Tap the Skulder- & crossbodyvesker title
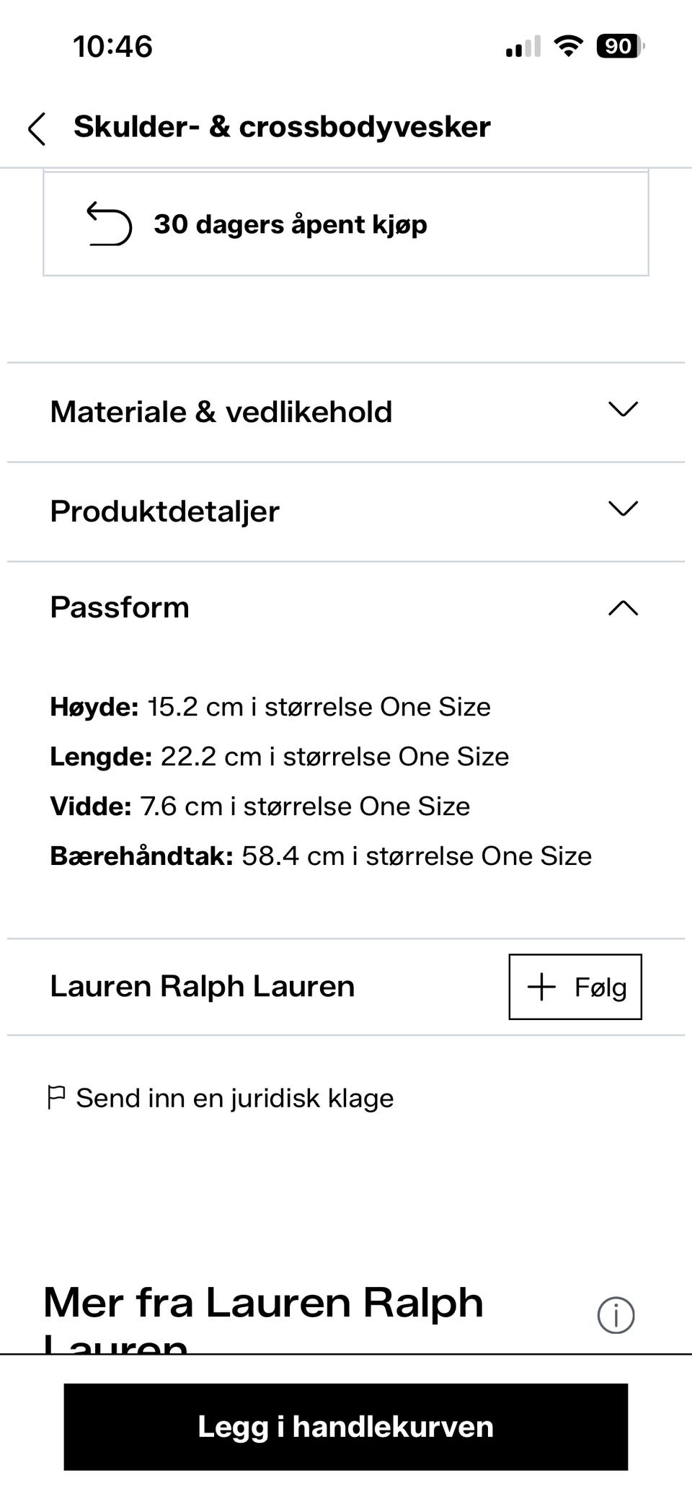The height and width of the screenshot is (1499, 692). pos(282,127)
